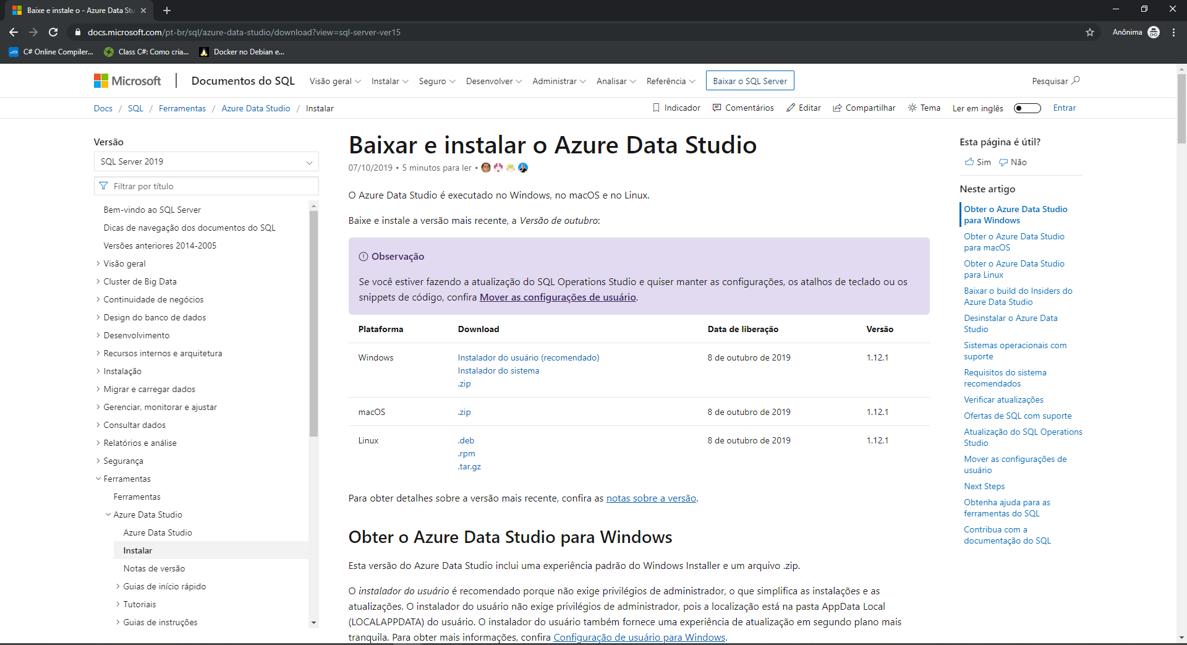1187x645 pixels.
Task: Select the SQL breadcrumb item
Action: [135, 108]
